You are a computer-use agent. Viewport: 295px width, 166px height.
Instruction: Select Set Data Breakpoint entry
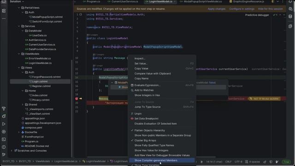click(162, 119)
